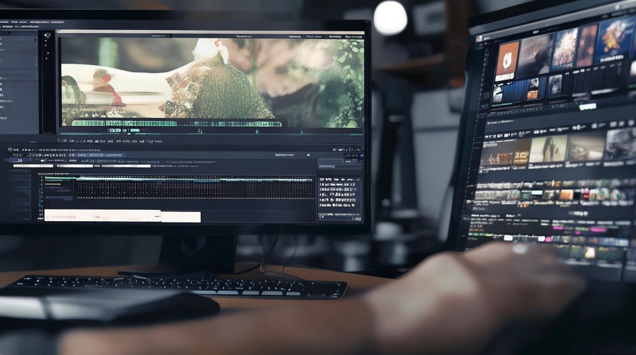The image size is (636, 355).
Task: Open the first menu in the top menu bar
Action: tap(5, 22)
